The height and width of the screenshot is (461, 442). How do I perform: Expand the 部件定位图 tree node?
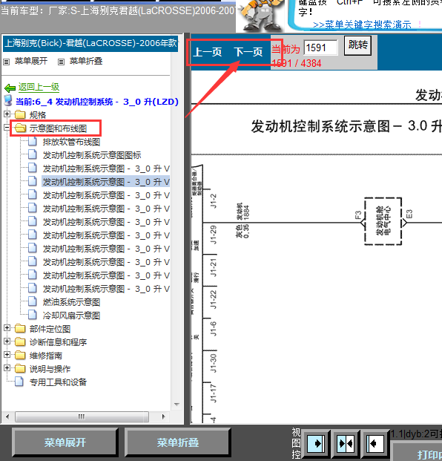click(7, 328)
